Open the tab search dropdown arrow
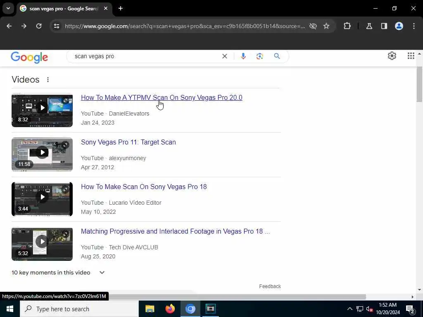 [8, 8]
